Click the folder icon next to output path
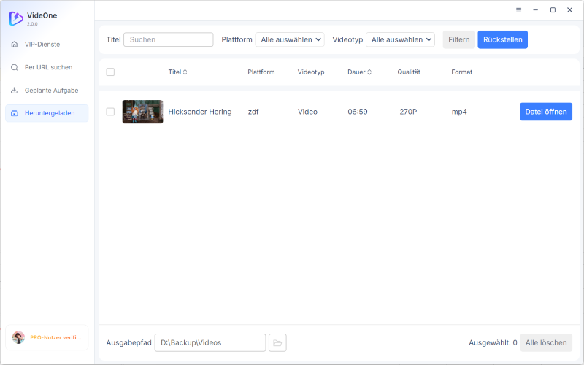The width and height of the screenshot is (584, 365). tap(277, 342)
